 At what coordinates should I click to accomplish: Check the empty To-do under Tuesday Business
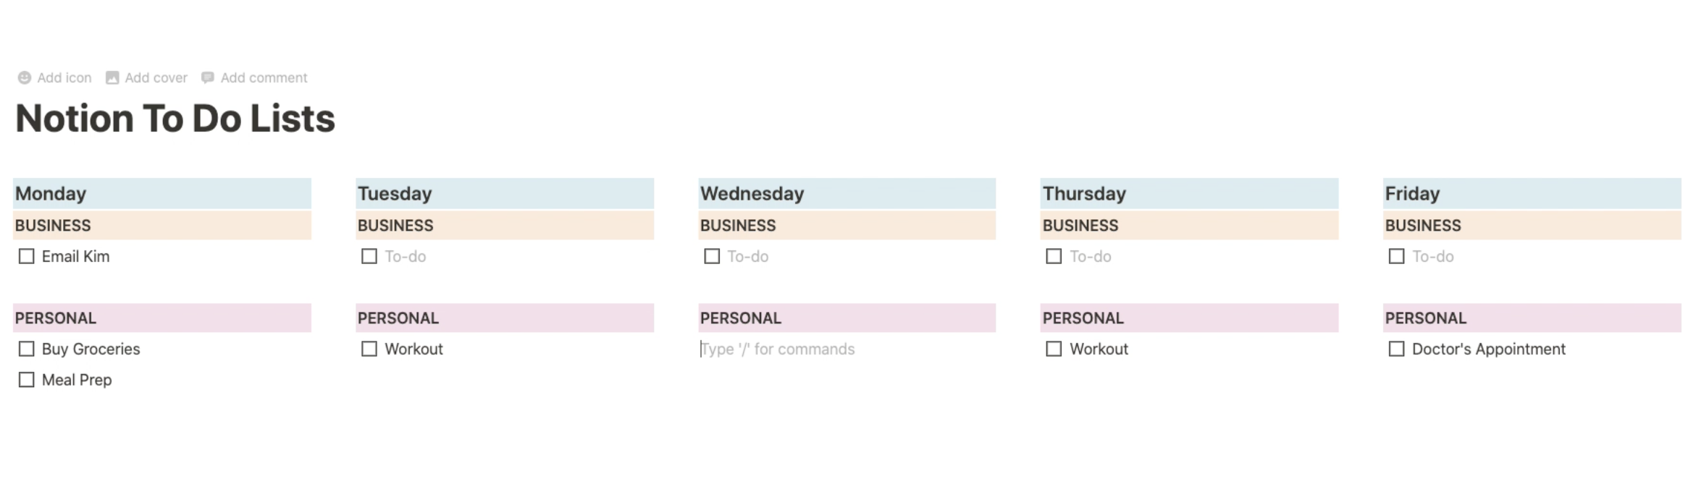(x=369, y=256)
